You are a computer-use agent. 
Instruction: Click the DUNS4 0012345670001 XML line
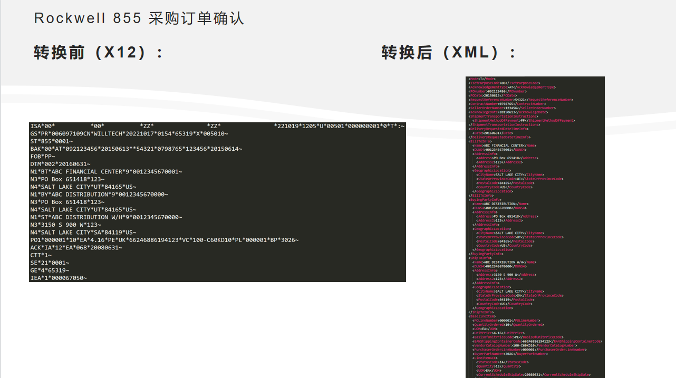[499, 150]
